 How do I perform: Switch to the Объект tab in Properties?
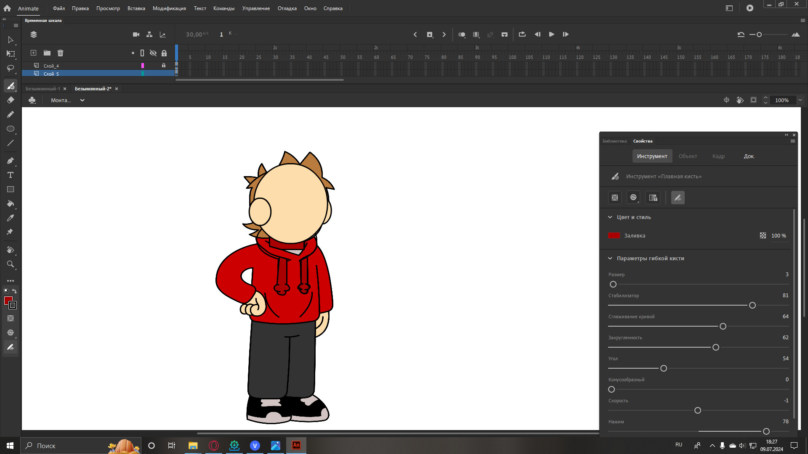pos(688,156)
